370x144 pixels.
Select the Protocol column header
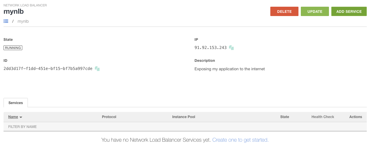(x=109, y=117)
